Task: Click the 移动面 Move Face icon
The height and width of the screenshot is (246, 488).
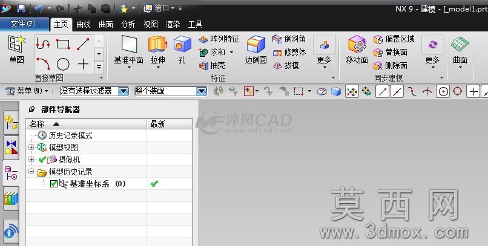Action: [357, 44]
